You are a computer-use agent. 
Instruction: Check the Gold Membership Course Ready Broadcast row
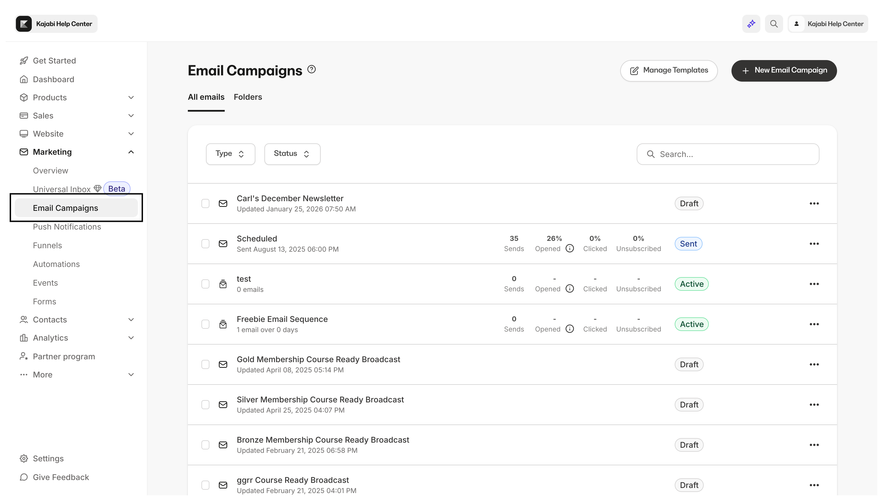pyautogui.click(x=206, y=364)
